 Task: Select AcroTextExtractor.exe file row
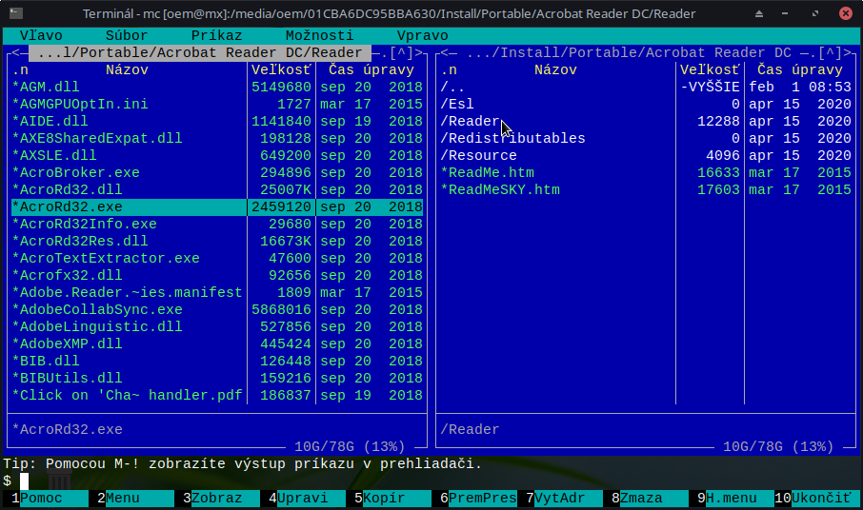coord(217,258)
